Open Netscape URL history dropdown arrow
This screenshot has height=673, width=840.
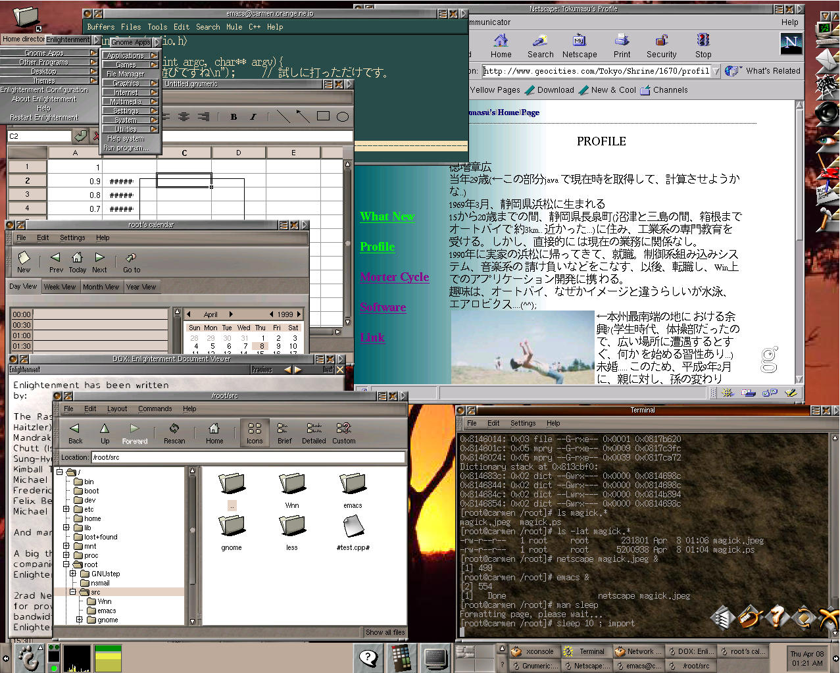(716, 71)
